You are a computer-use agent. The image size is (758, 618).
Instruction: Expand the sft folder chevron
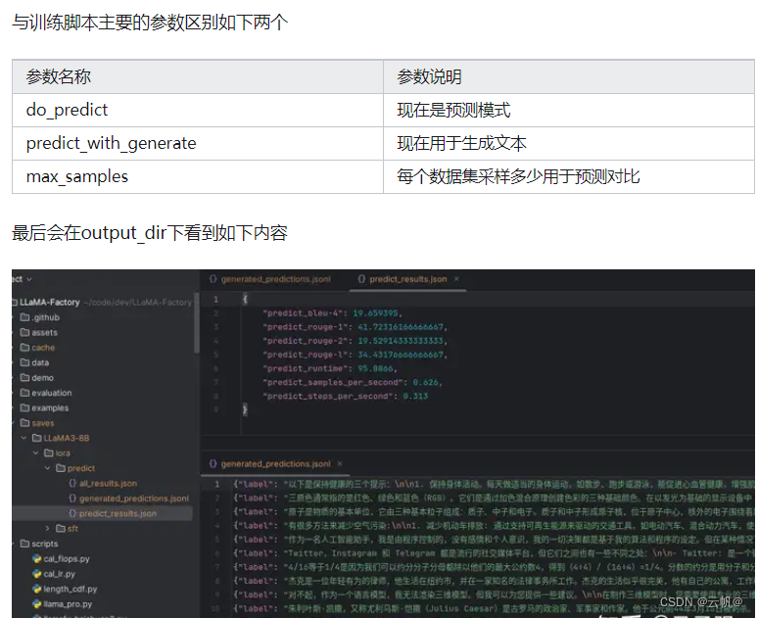[x=47, y=528]
